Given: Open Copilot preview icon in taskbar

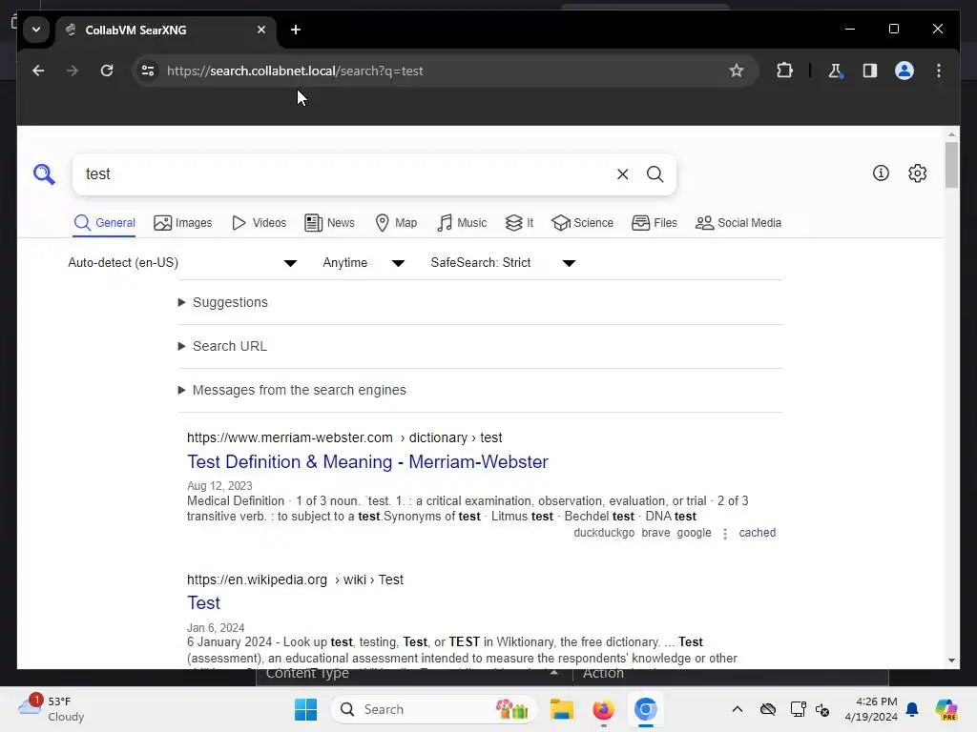Looking at the screenshot, I should (x=946, y=709).
